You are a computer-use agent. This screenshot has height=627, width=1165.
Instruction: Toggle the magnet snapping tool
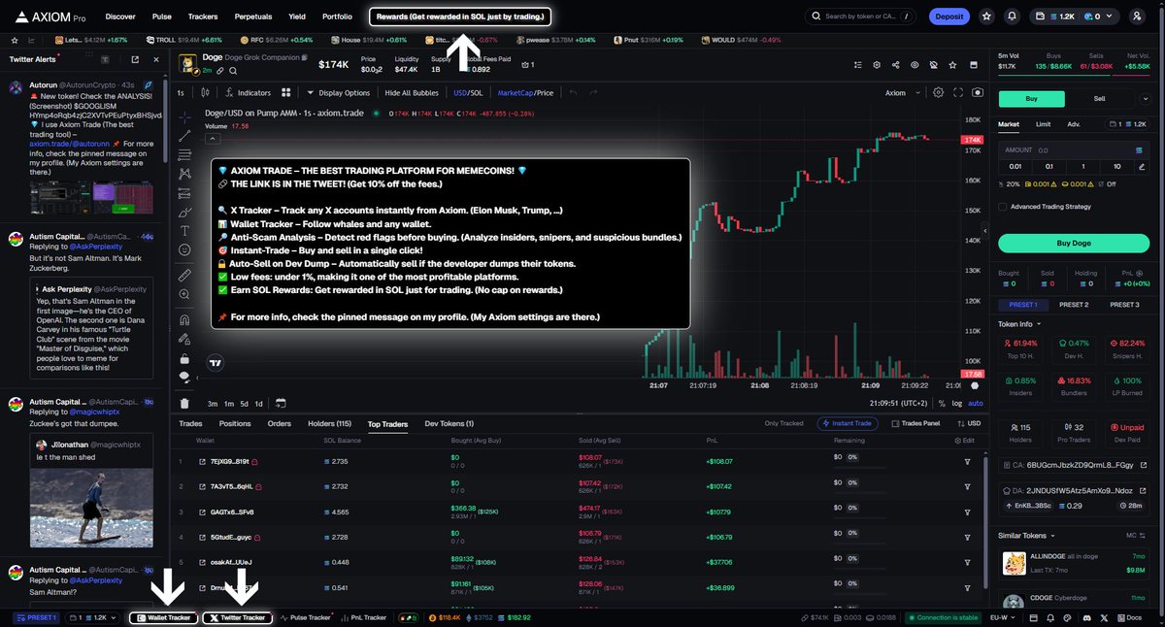pyautogui.click(x=184, y=319)
